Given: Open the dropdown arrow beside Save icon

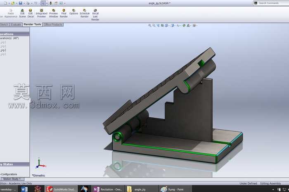Looking at the screenshot, I should coord(24,3).
